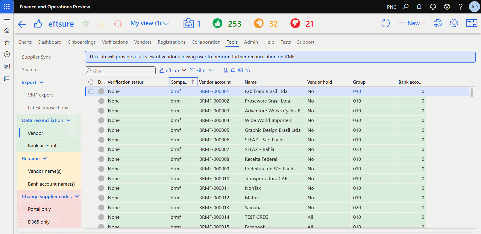The image size is (481, 234).
Task: Click the bell icon in grid toolbar
Action: tap(233, 70)
